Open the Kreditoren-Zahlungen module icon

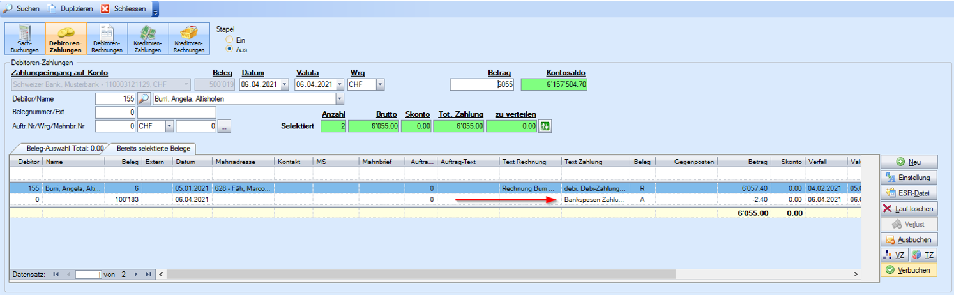coord(148,39)
